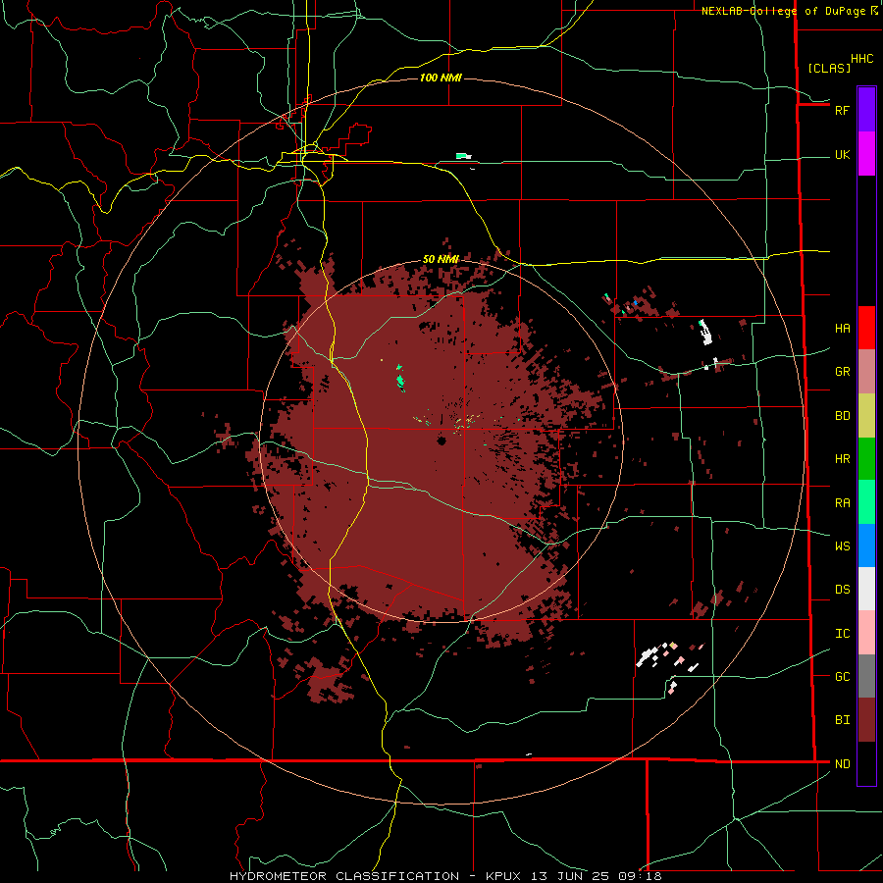
Task: Click the purple RF legend color swatch
Action: (x=866, y=110)
